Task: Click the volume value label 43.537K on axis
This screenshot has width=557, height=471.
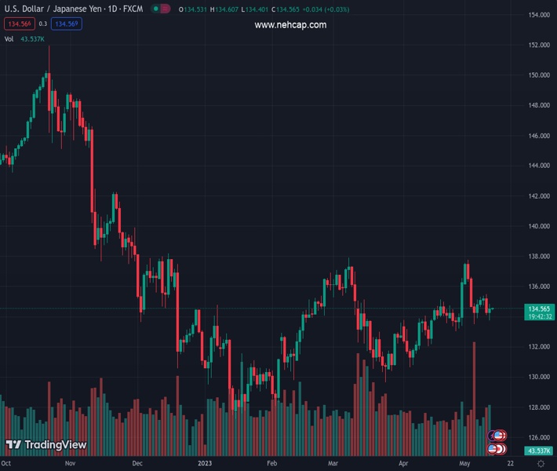Action: 538,451
